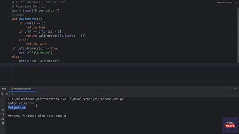This screenshot has width=239, height=134.
Task: Click the python.exe command path line
Action: [66, 99]
